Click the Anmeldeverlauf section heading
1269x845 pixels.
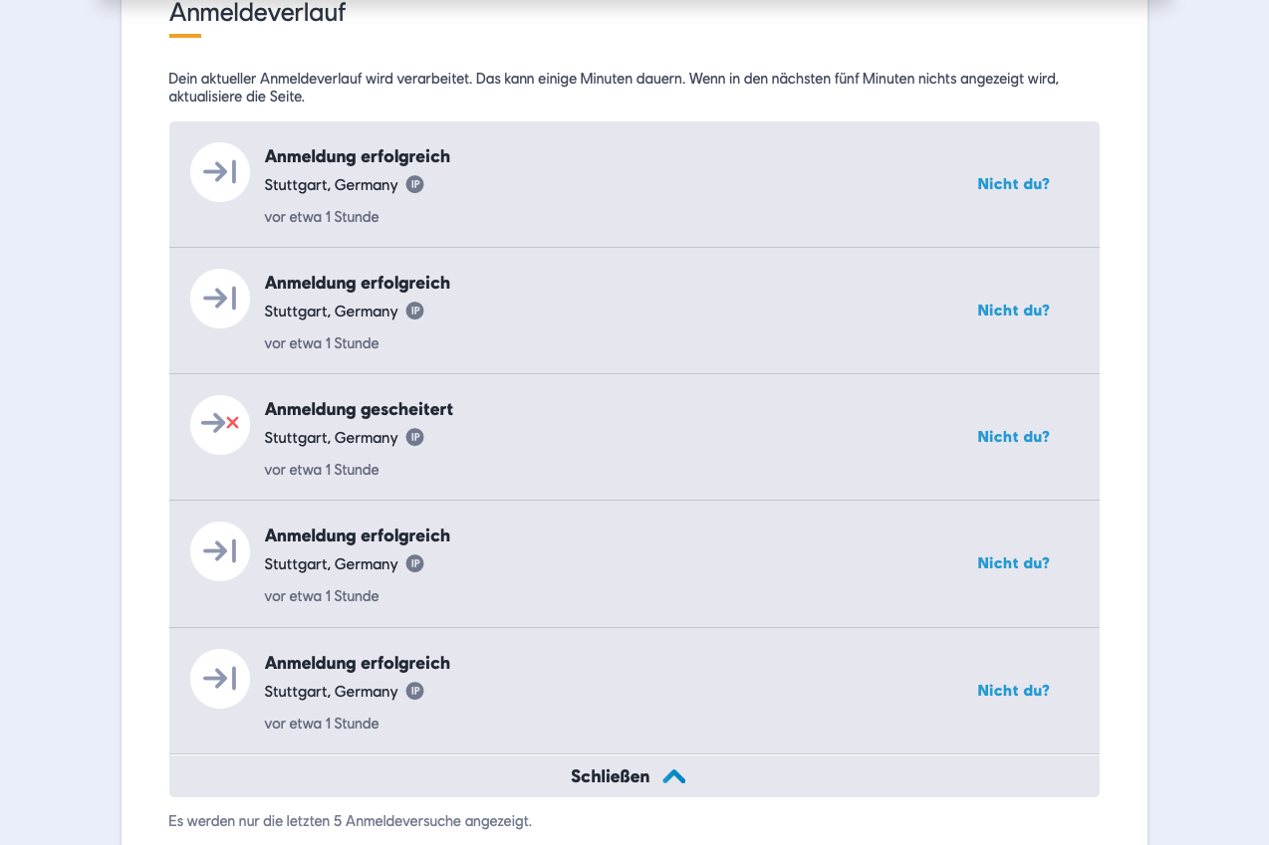tap(257, 13)
